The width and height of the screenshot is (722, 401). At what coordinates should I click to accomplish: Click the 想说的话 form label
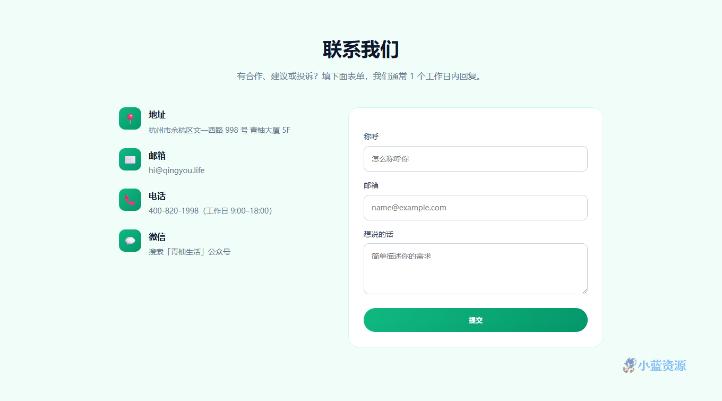click(x=379, y=234)
